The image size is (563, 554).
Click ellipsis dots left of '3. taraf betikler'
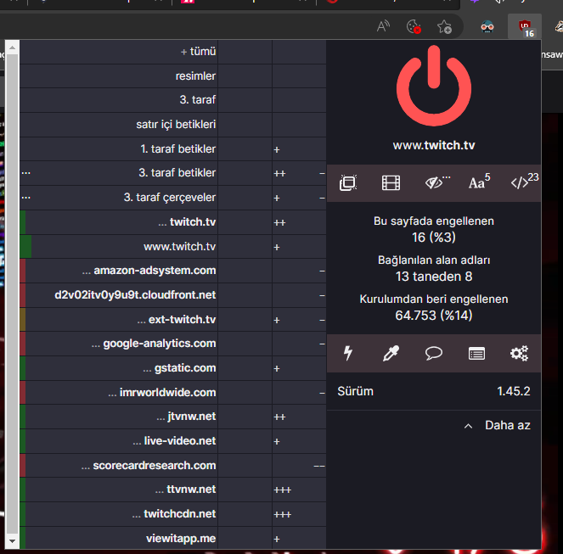(25, 173)
